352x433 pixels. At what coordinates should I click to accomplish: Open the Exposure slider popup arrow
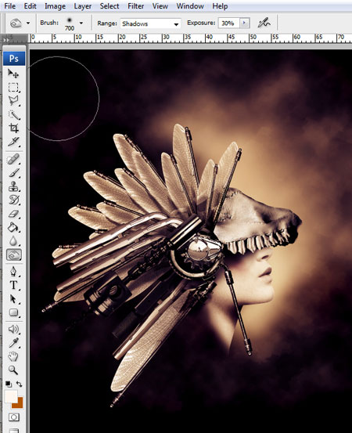244,23
